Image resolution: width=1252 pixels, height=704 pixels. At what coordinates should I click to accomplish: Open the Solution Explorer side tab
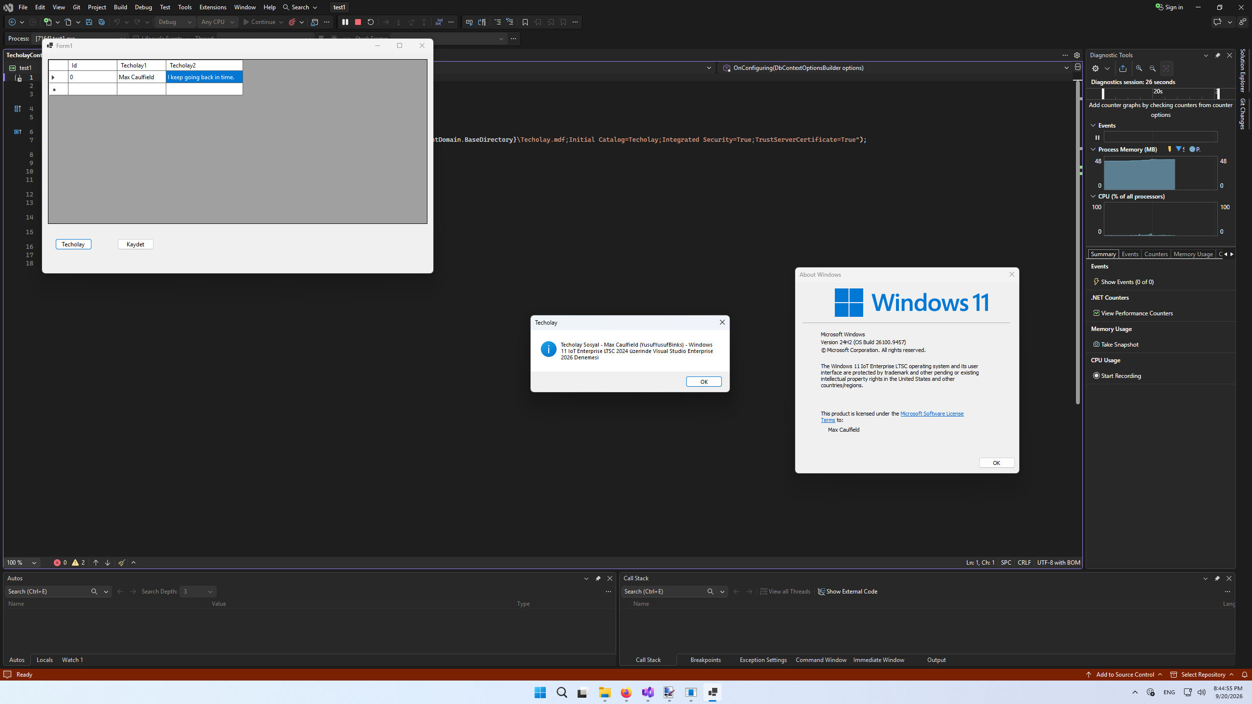coord(1243,71)
